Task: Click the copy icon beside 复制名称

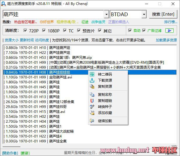Action: tap(92, 94)
